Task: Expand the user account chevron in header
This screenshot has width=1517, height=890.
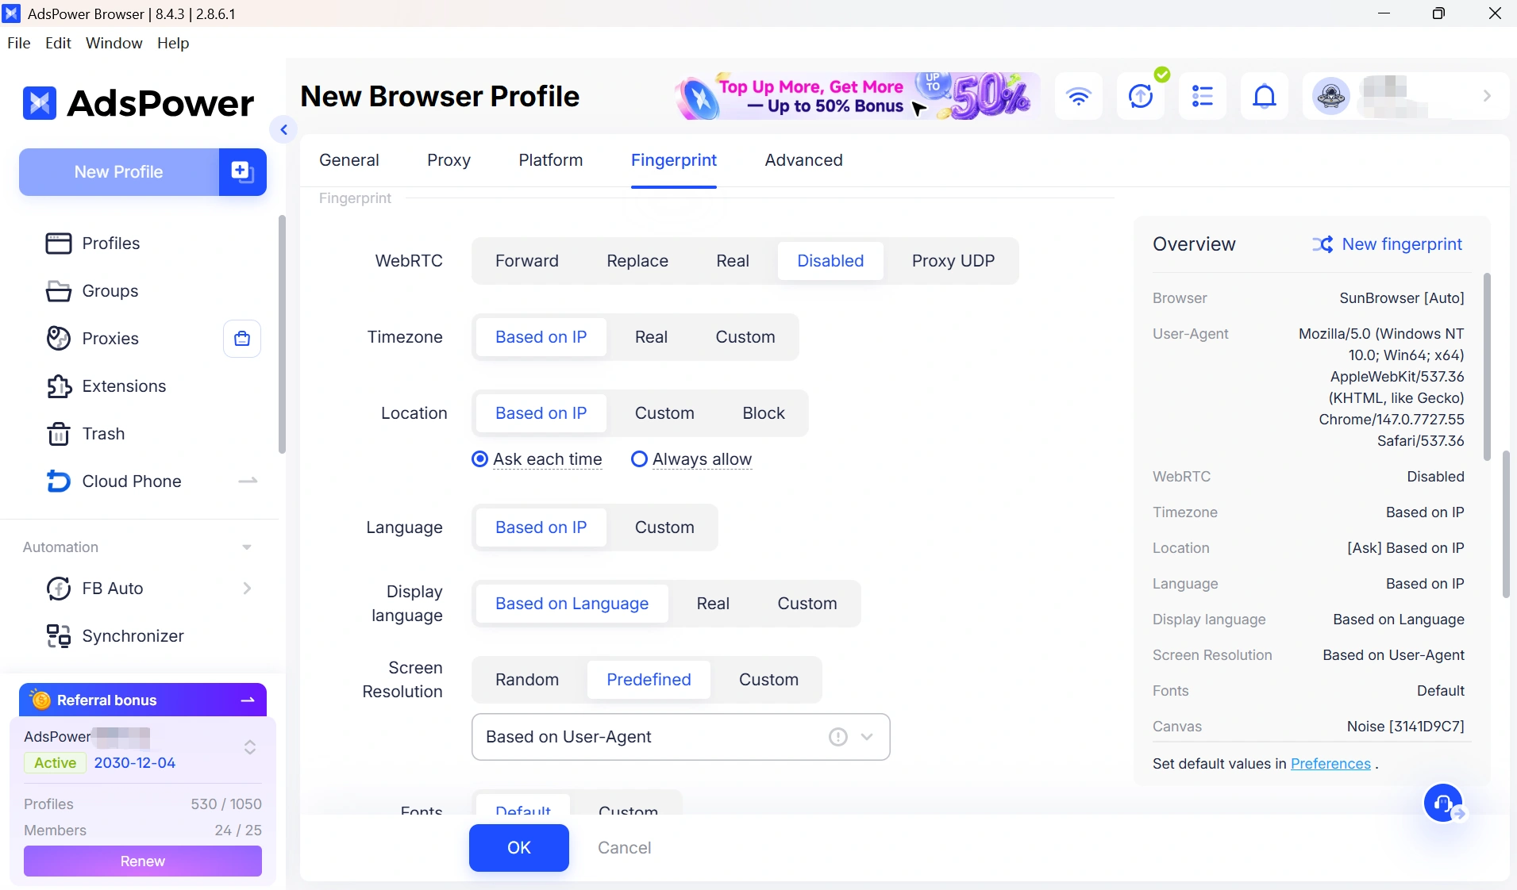Action: (x=1487, y=96)
